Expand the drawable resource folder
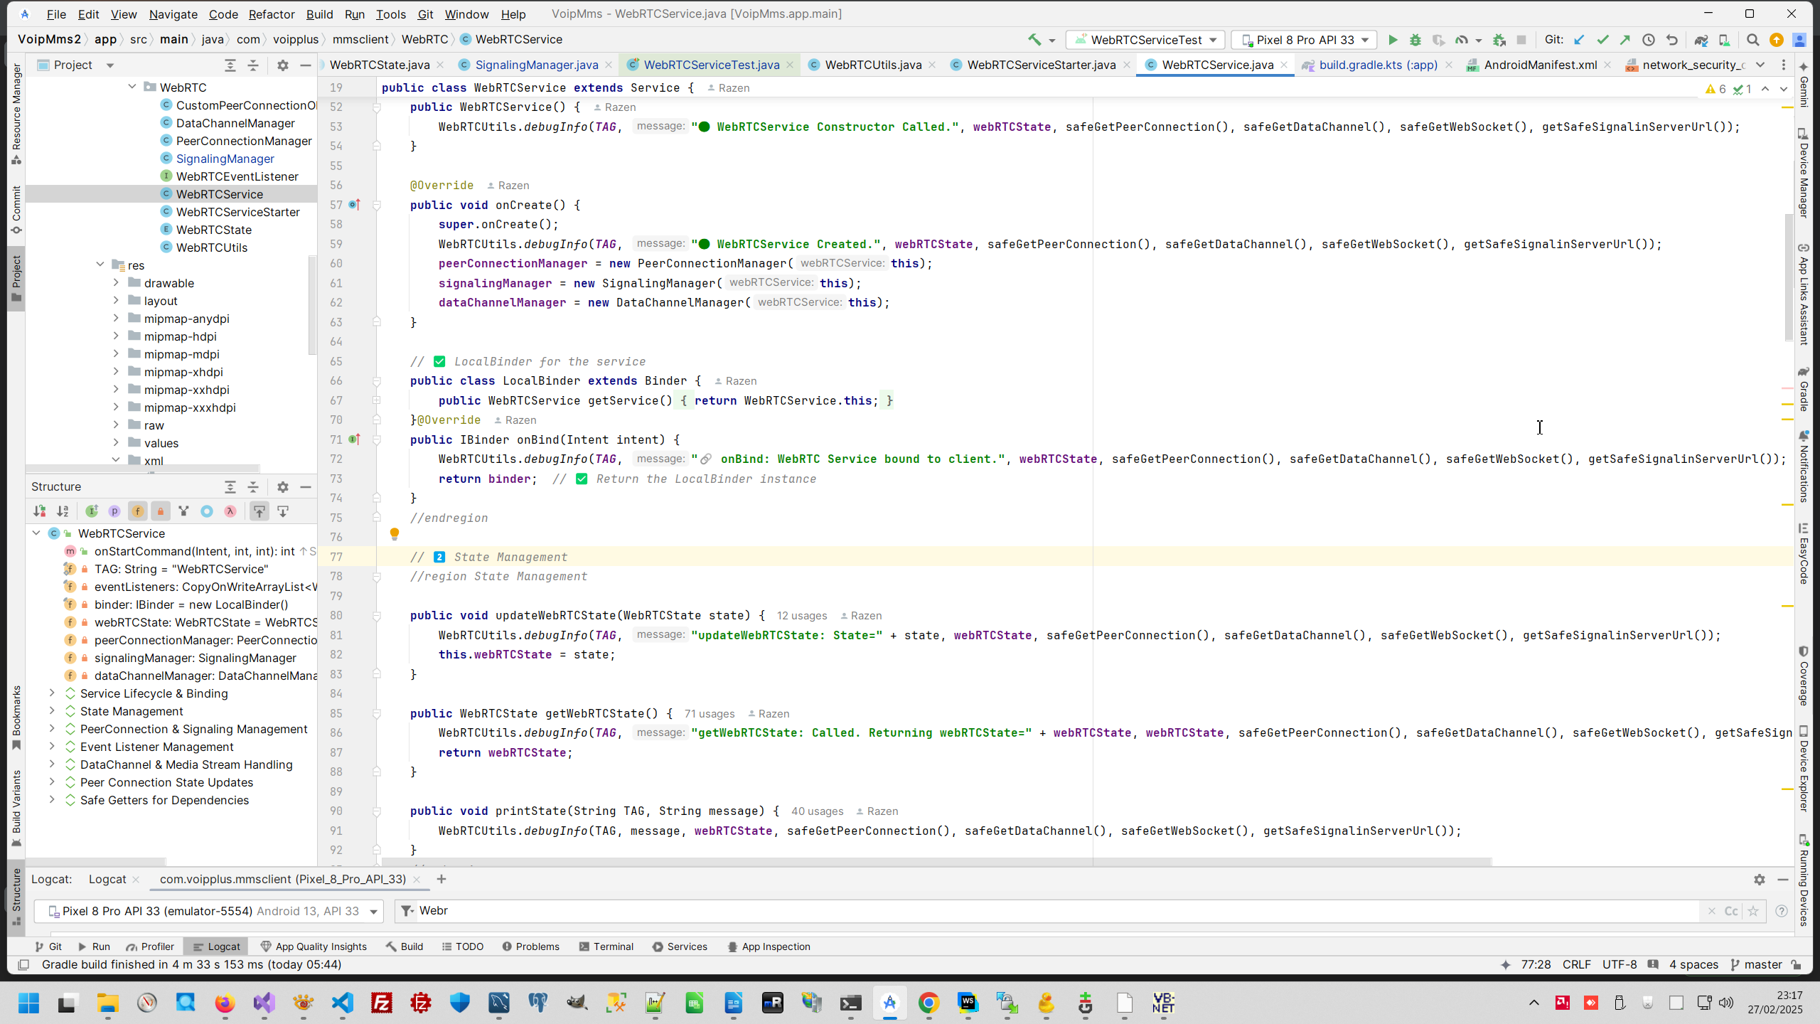Viewport: 1820px width, 1024px height. 116,283
